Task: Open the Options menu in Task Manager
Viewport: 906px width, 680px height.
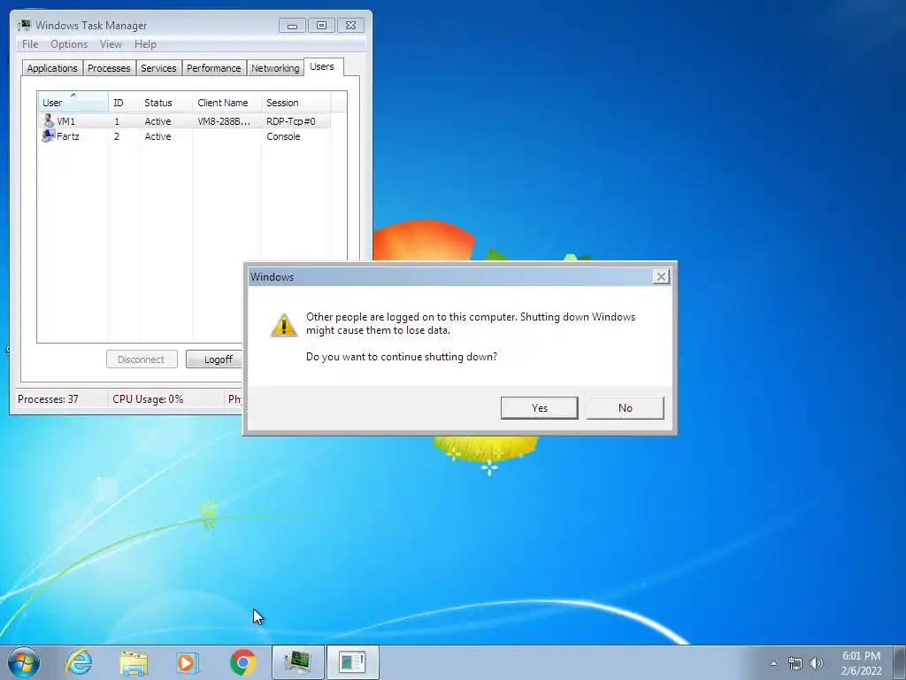Action: point(69,44)
